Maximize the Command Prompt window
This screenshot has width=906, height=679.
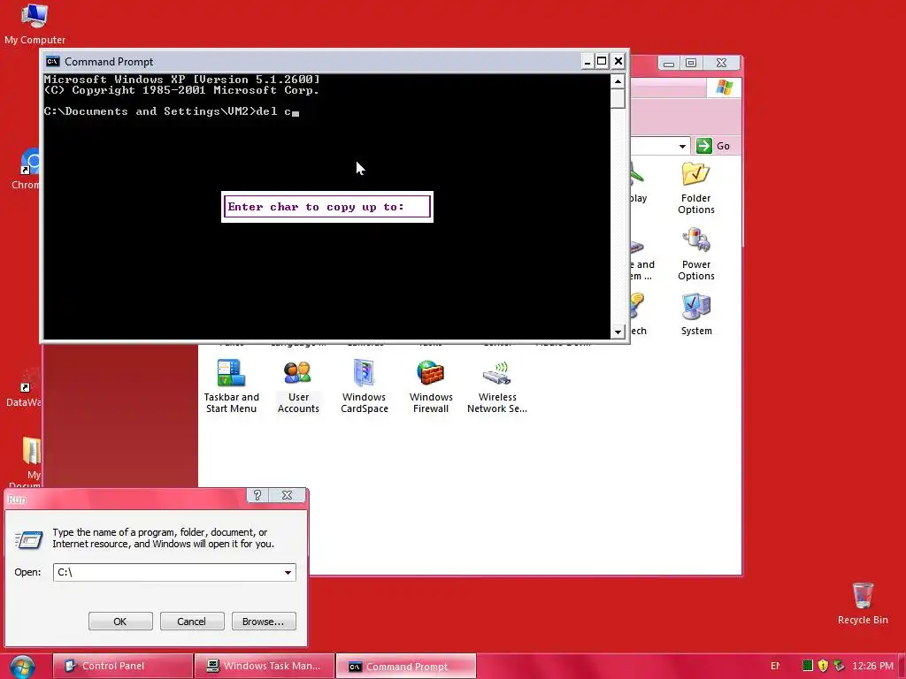tap(602, 61)
